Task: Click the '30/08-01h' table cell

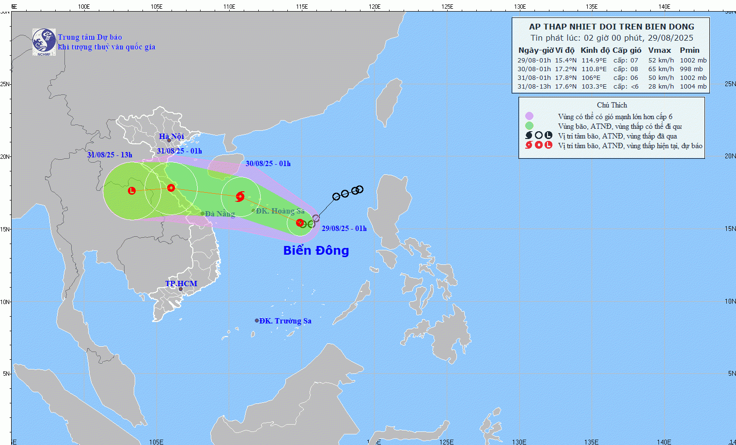Action: click(x=534, y=69)
